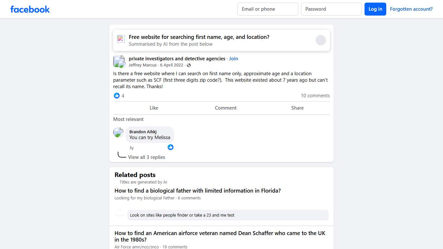The image size is (443, 249).
Task: Click the Facebook logo
Action: coord(30,9)
